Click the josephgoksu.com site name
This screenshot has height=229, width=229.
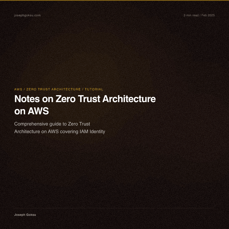click(x=27, y=15)
